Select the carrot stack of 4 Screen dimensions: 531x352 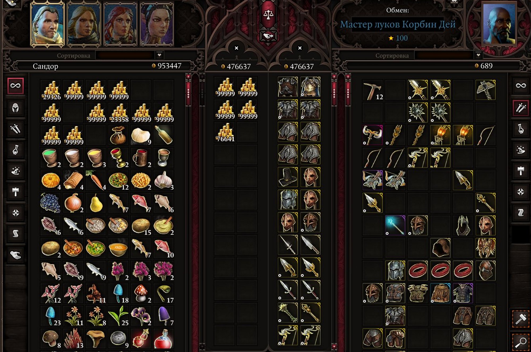point(96,180)
